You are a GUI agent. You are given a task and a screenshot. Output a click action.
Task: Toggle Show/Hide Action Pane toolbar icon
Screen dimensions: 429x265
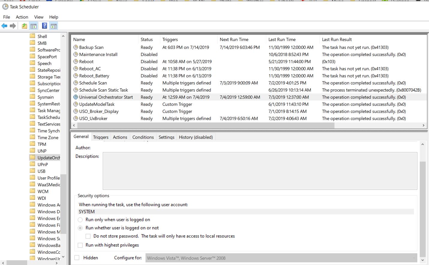54,26
